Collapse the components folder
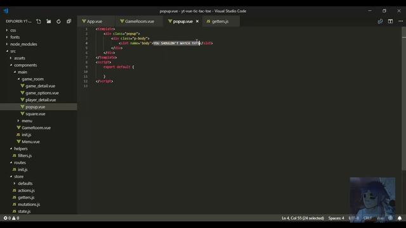Screen dimensions: 406x228 click(x=25, y=65)
